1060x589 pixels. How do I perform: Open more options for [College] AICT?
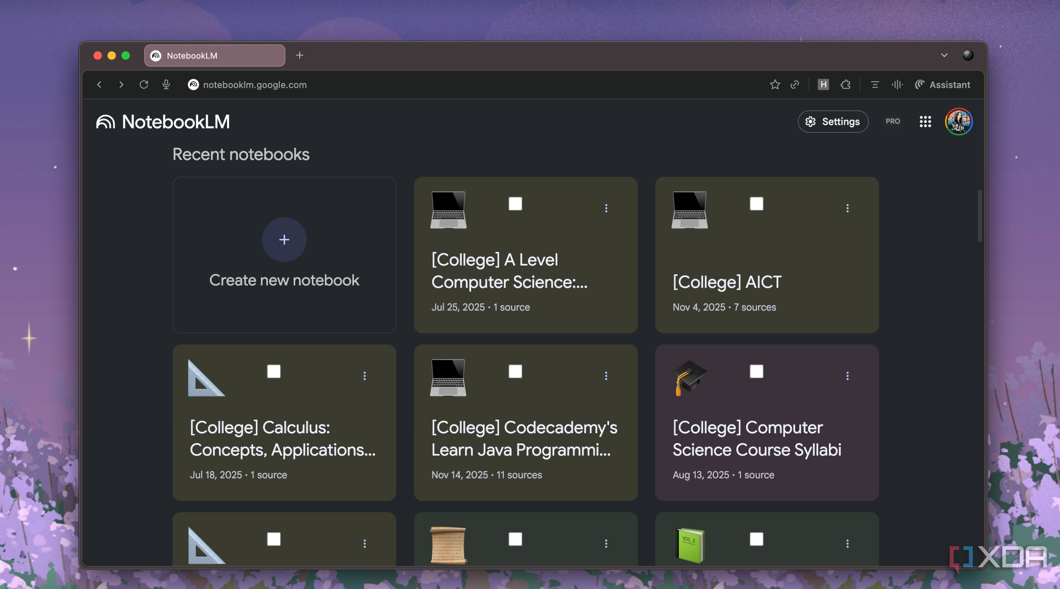pyautogui.click(x=847, y=208)
